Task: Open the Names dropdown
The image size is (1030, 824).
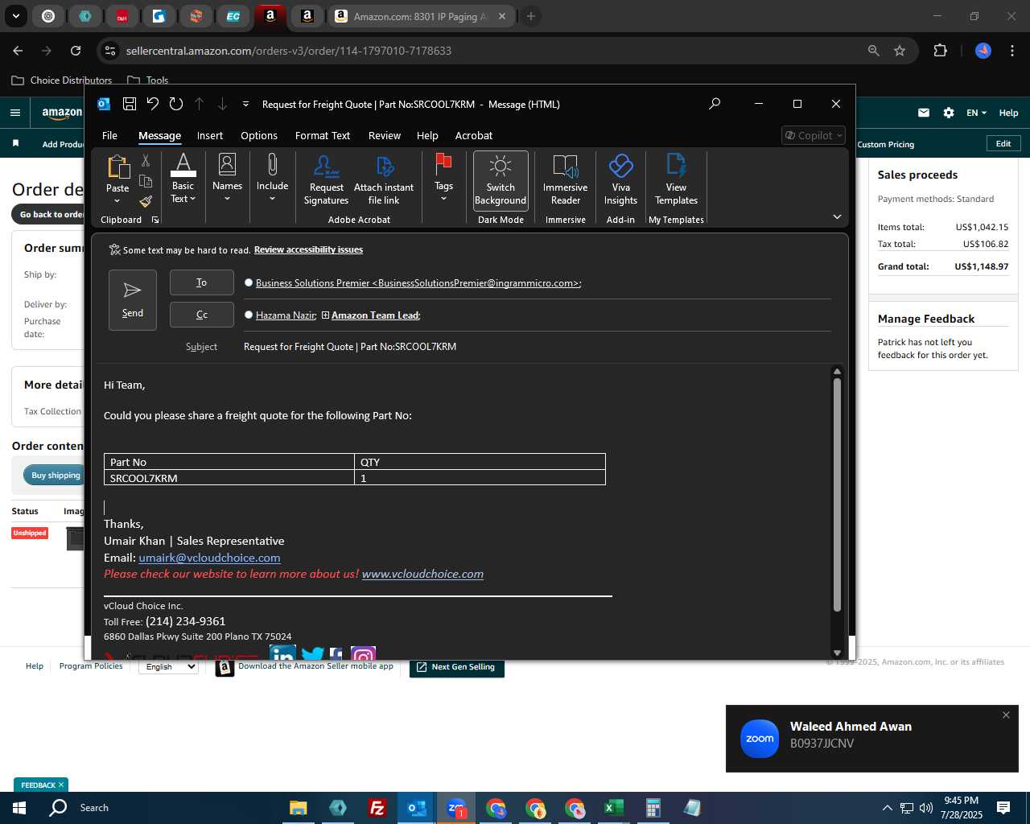Action: coord(227,179)
